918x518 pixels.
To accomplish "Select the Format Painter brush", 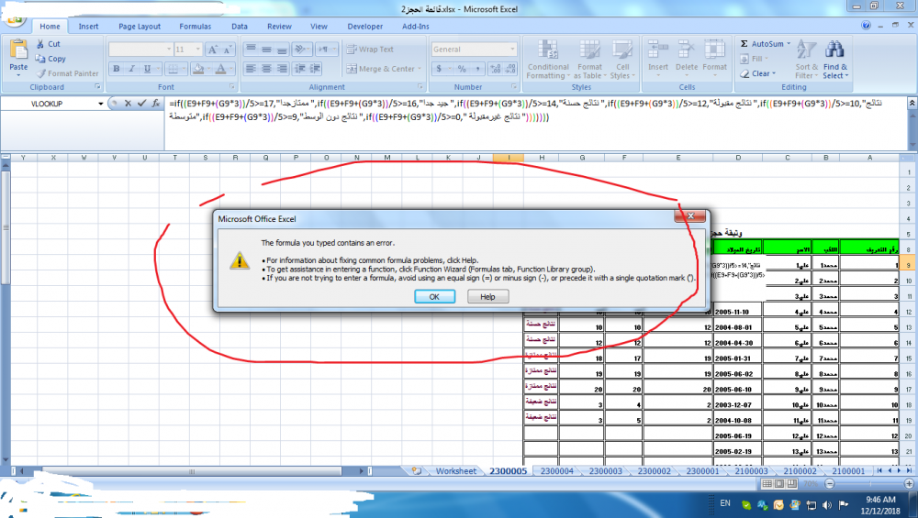I will [40, 73].
